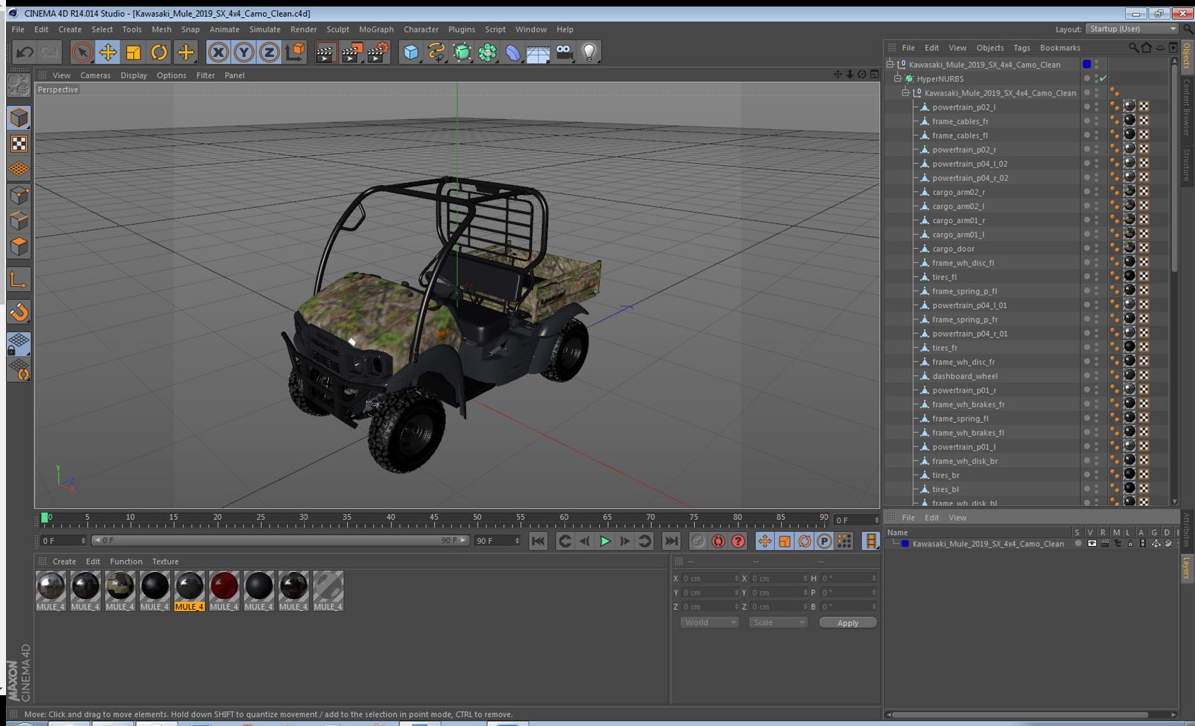Select the tires_fl object
Screen dimensions: 1195x726
944,277
